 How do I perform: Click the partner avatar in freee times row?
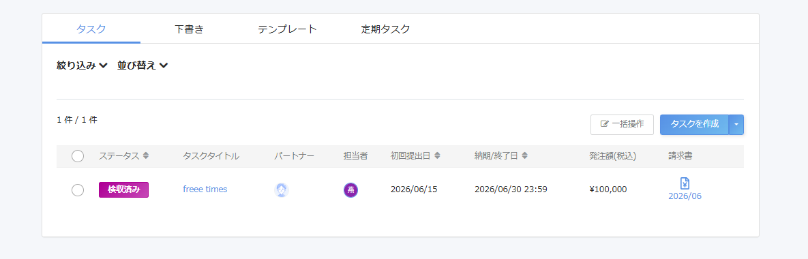[x=282, y=190]
